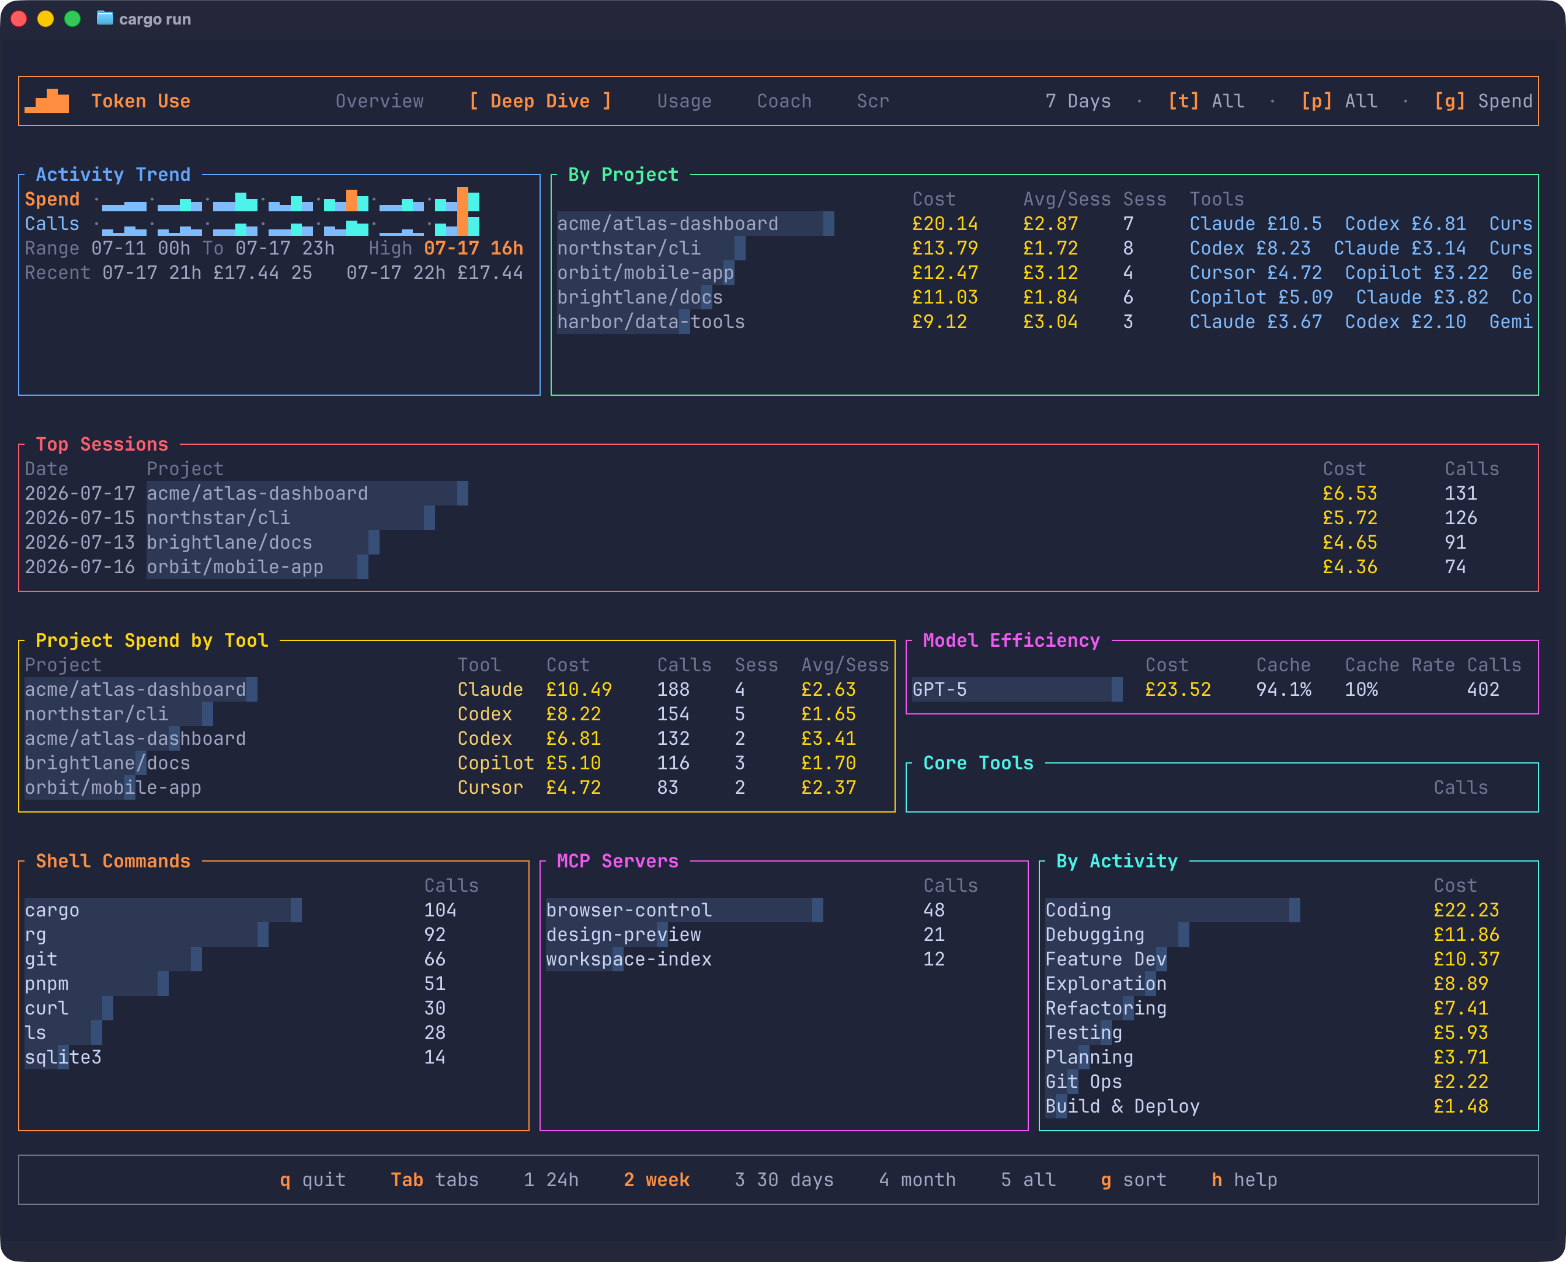Switch to the Overview tab
Viewport: 1566px width, 1262px height.
380,101
